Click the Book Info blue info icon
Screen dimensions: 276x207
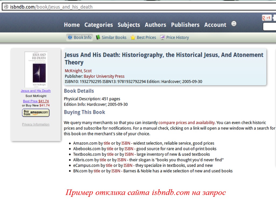70,37
